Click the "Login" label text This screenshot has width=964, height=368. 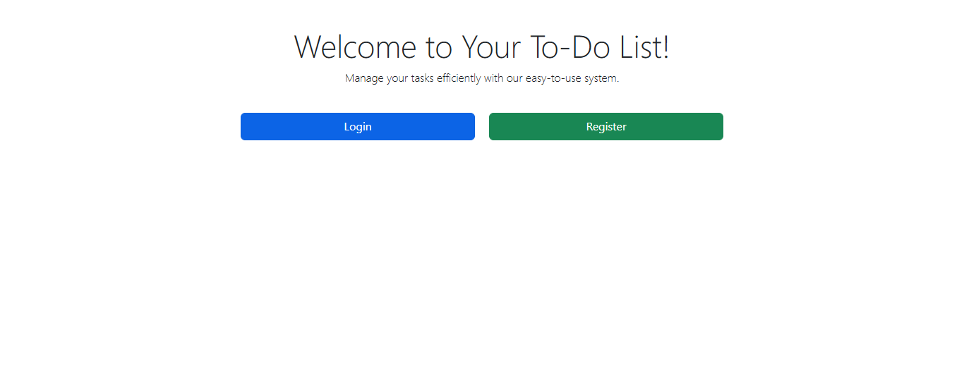pyautogui.click(x=358, y=127)
